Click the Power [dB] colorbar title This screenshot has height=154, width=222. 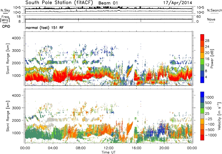(x=212, y=59)
